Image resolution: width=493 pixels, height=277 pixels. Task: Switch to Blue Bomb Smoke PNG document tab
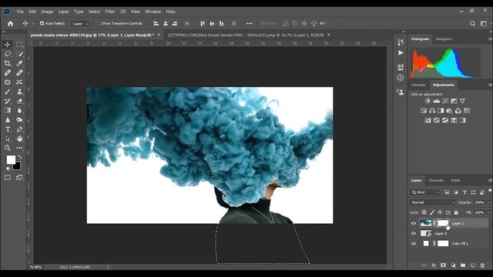click(x=246, y=35)
